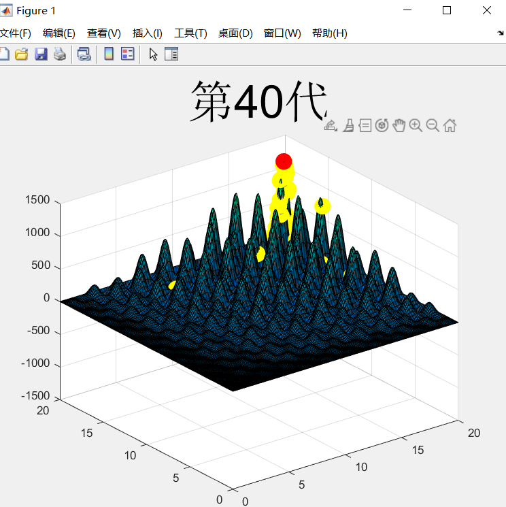This screenshot has height=507, width=506.
Task: Open the Property Inspector icon
Action: (171, 54)
